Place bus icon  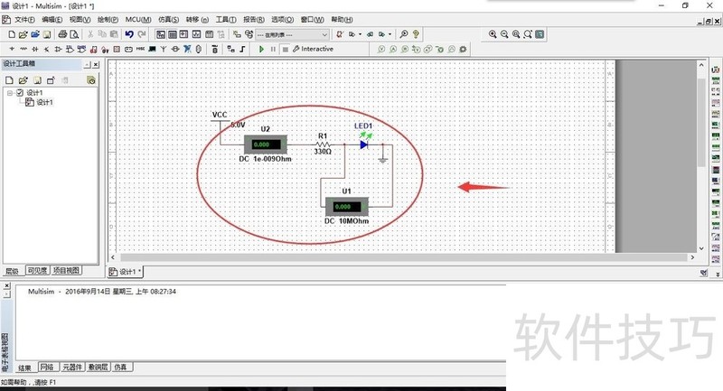point(242,49)
